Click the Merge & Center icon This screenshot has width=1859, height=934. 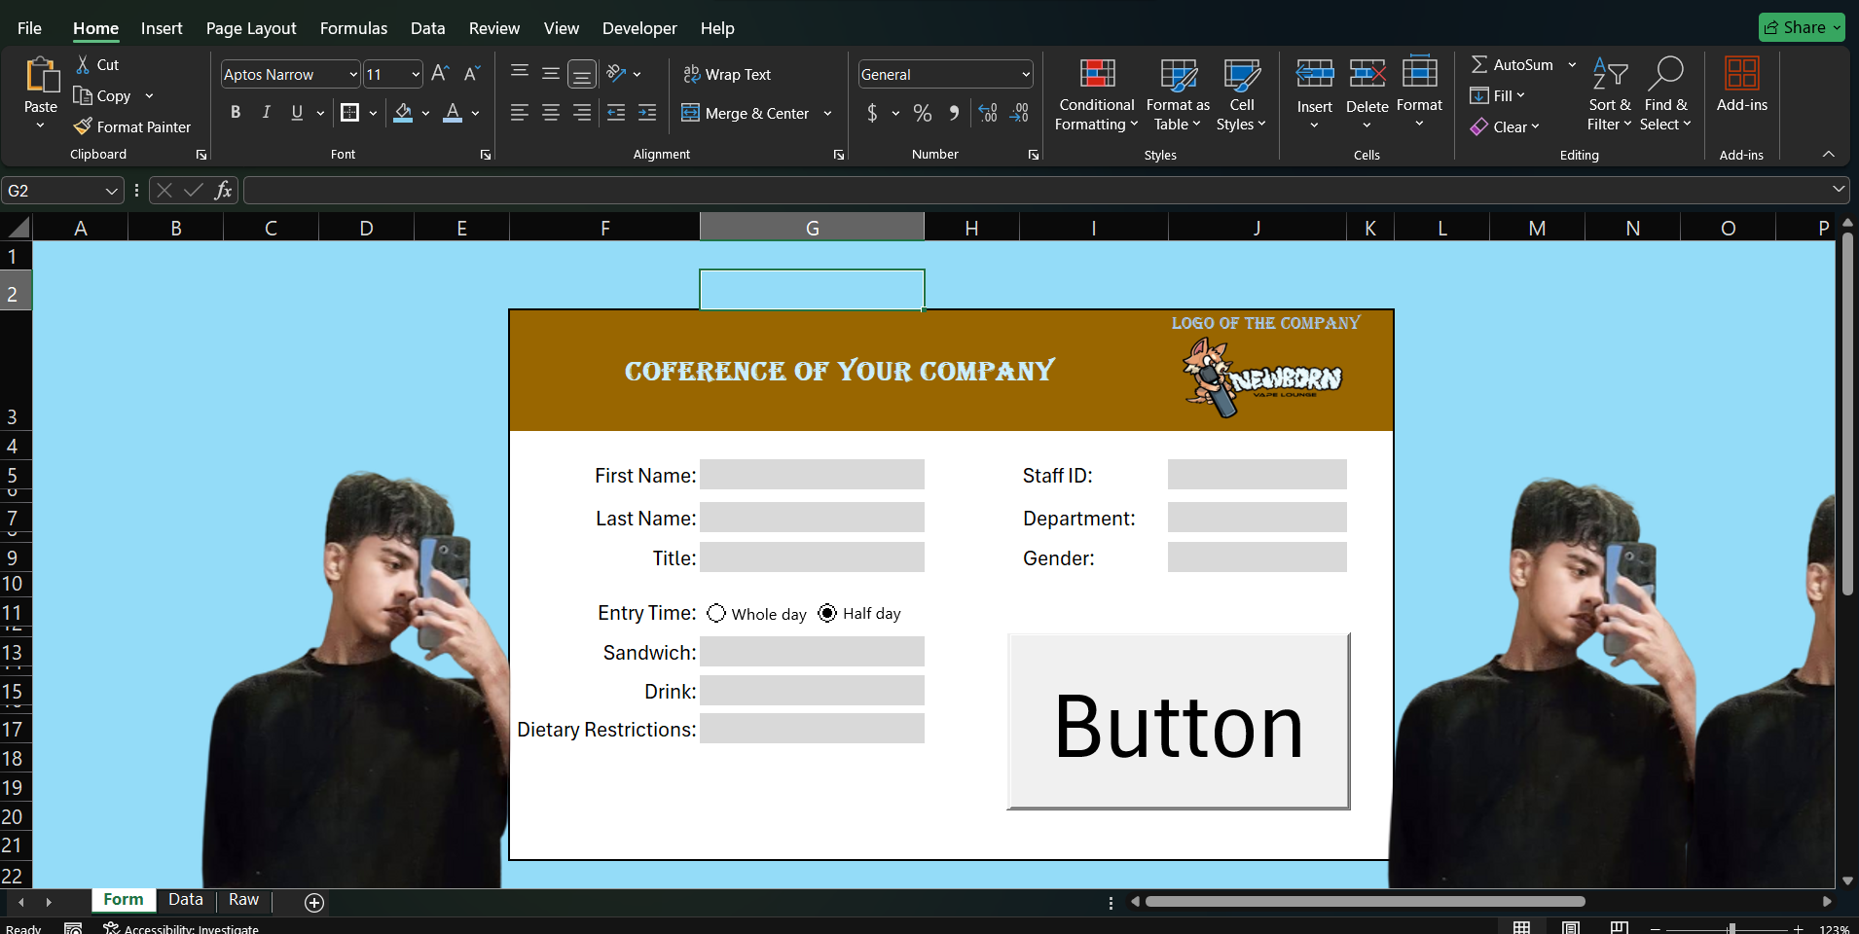[691, 113]
